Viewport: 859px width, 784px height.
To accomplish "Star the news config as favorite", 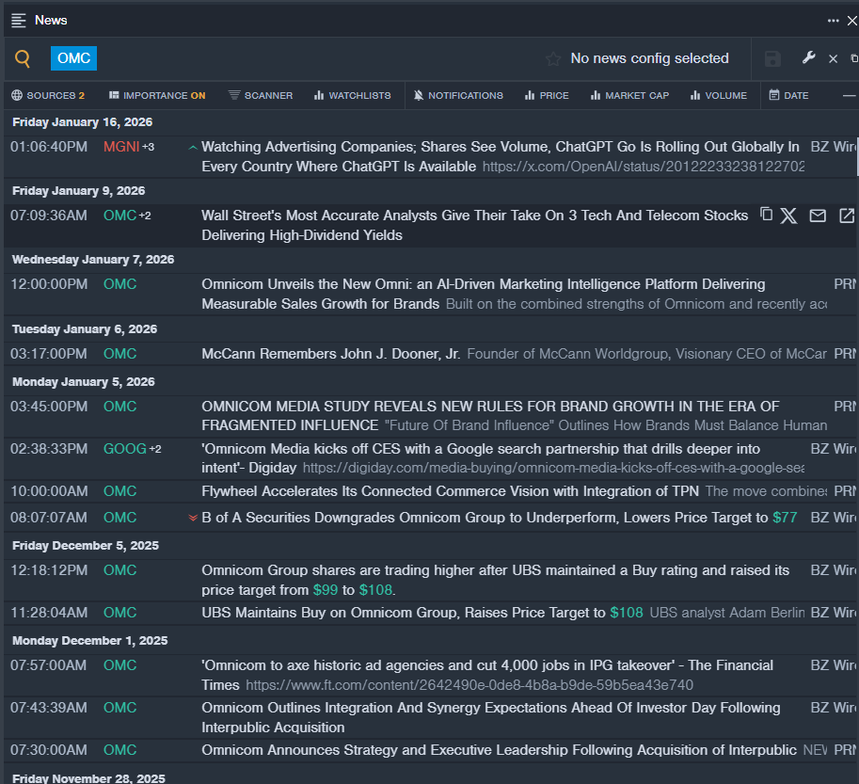I will (x=553, y=59).
